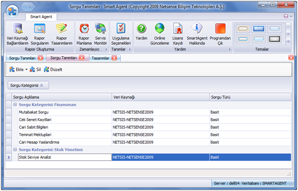Open quick access toolbar dropdown in title bar
The height and width of the screenshot is (191, 298).
click(30, 7)
